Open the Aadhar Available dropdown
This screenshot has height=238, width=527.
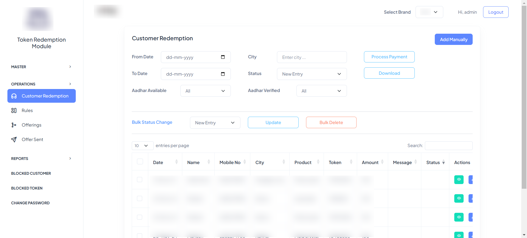pos(205,91)
